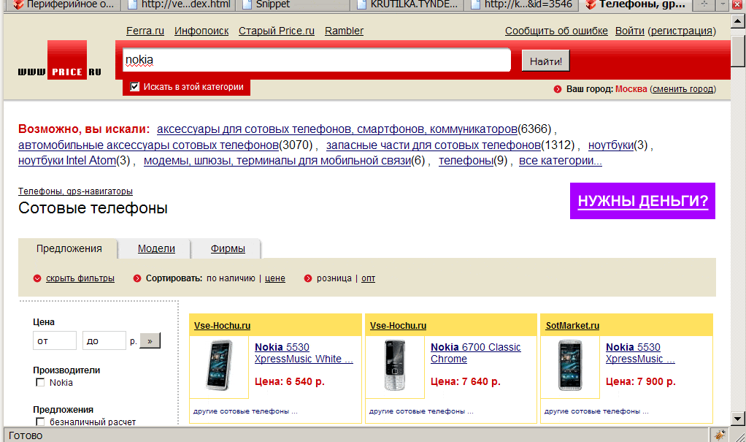746x442 pixels.
Task: Click the red arrow icon beside 'Ваш город'
Action: 558,89
